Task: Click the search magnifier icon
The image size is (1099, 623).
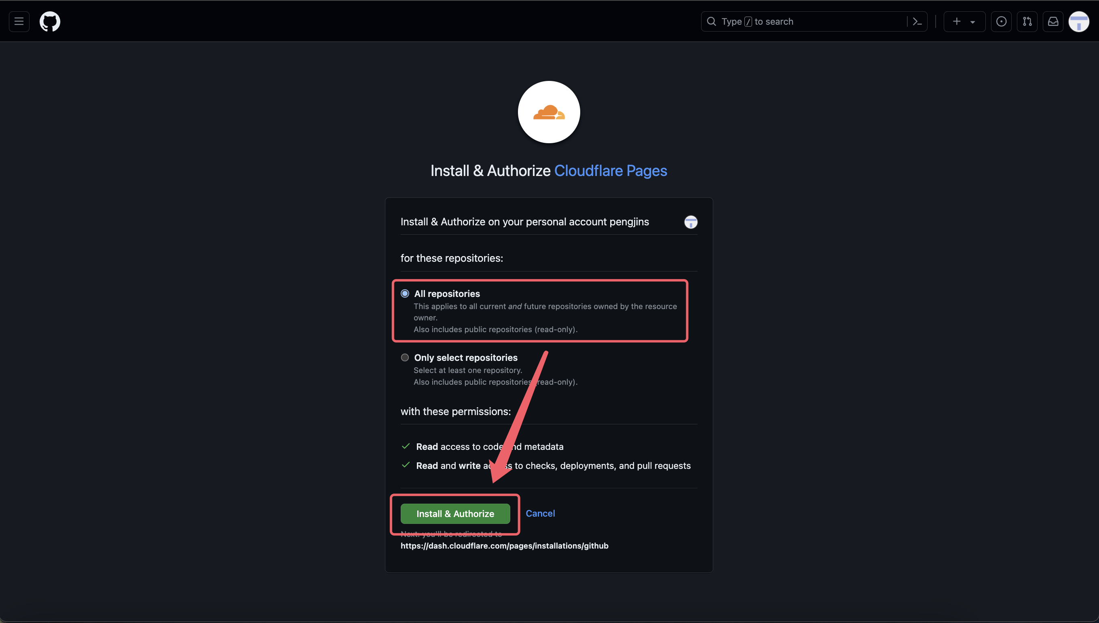Action: click(x=711, y=21)
